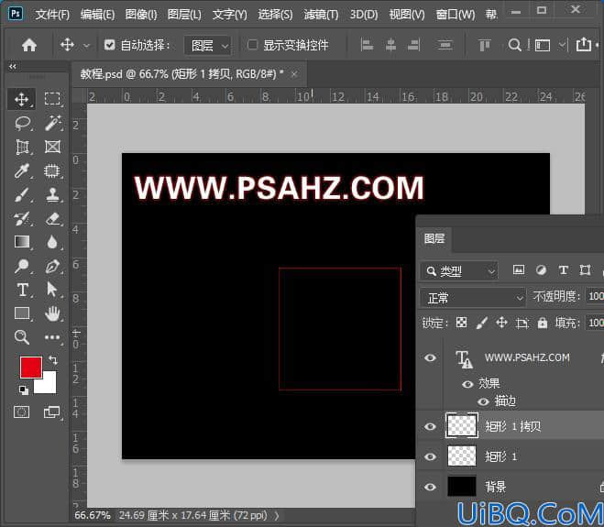This screenshot has height=527, width=604.
Task: Swap foreground and background colors
Action: (x=53, y=360)
